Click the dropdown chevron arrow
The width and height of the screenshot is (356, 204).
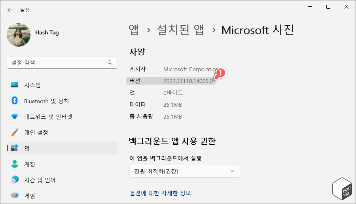tap(232, 171)
